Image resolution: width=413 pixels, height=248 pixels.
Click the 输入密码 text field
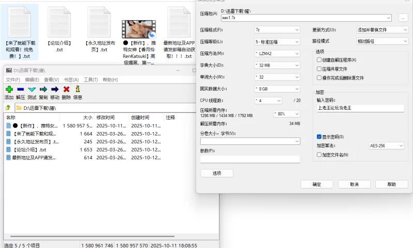360,108
